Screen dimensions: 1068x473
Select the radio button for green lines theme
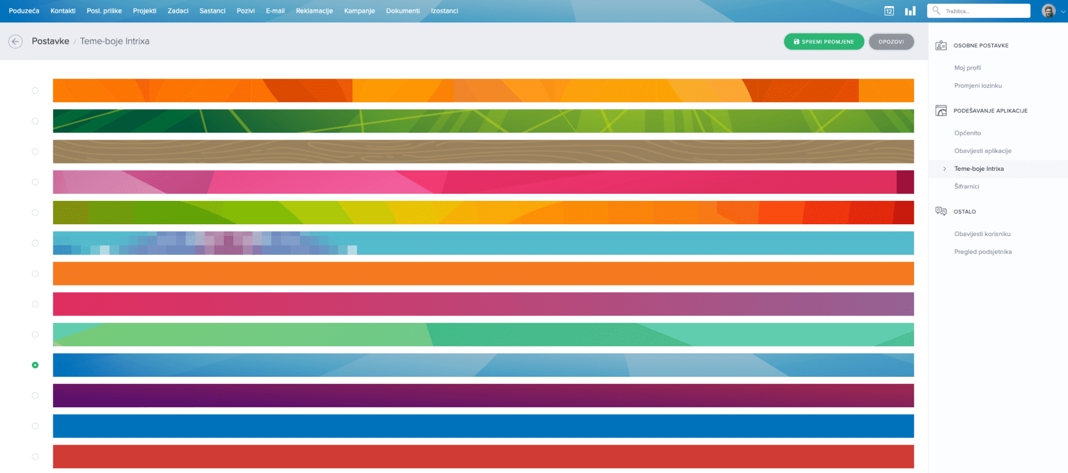35,121
